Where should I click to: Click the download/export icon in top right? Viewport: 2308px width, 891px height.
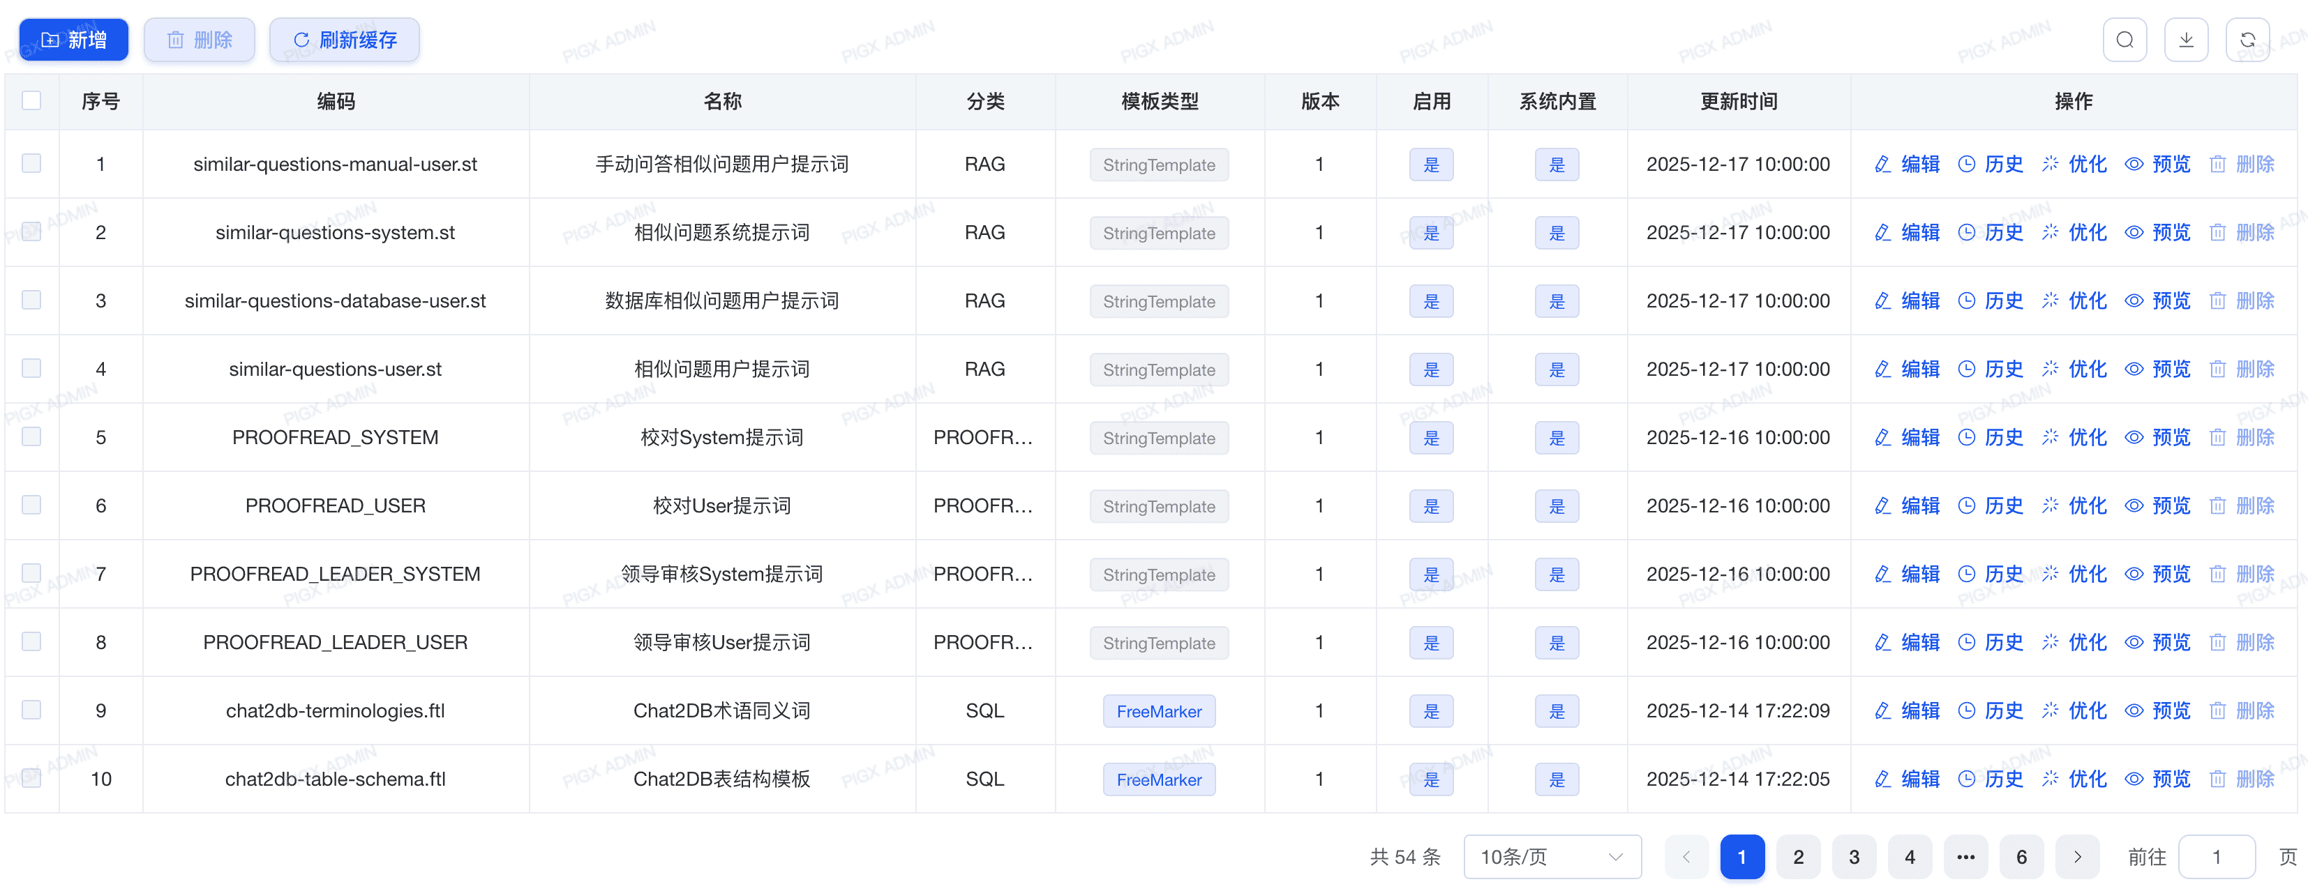(2187, 40)
